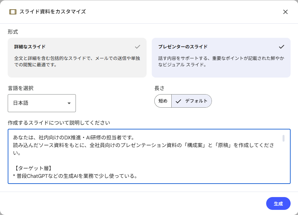Click the 言語を選択 label
This screenshot has width=298, height=215.
pos(21,88)
